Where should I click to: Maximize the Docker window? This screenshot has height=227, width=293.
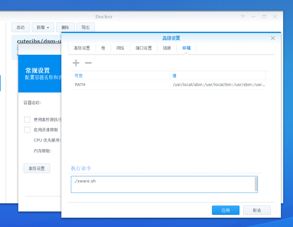click(264, 17)
